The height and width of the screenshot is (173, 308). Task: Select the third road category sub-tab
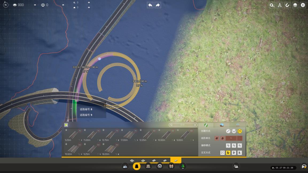(154, 161)
